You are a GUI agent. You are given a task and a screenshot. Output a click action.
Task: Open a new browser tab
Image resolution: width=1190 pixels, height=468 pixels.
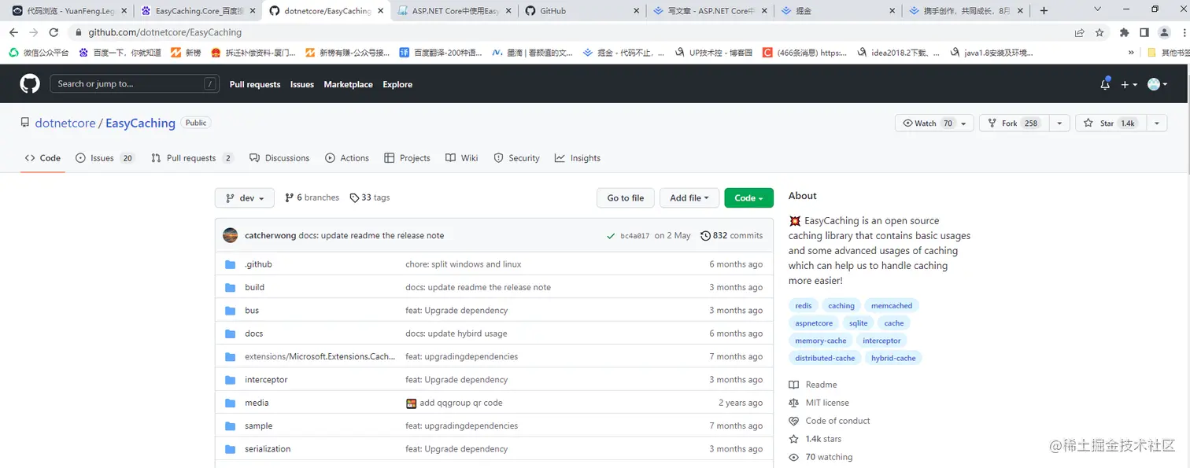click(1044, 10)
